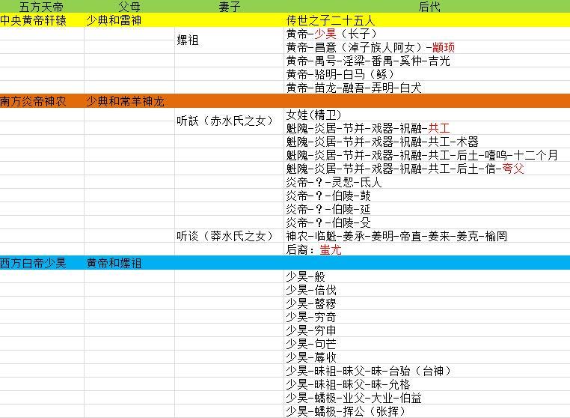Screen dimensions: 570x418
Task: Select the row 黄帝-禺号-淫梁-番禺-奚仲-吉光
Action: click(x=427, y=61)
